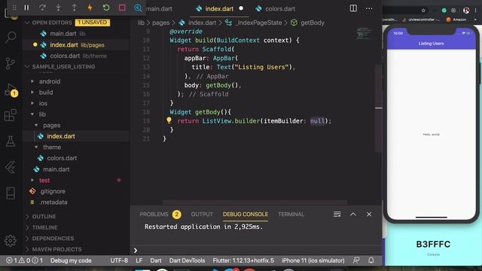Collapse the pages folder
Viewport: 482px width, 271px height.
[51, 126]
